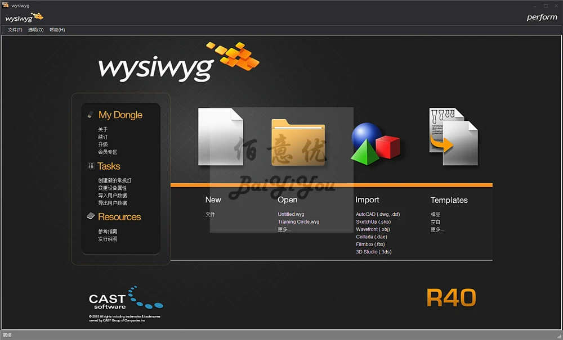Open recent file Training Circle.wyg
Screen dimensions: 563x340
coord(298,222)
